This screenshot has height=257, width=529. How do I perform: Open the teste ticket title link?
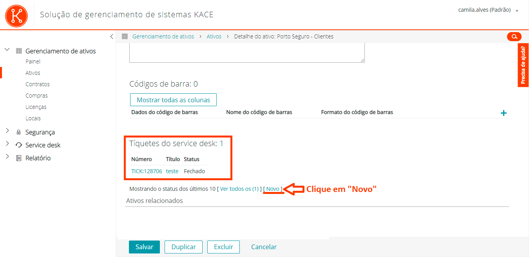(x=172, y=171)
